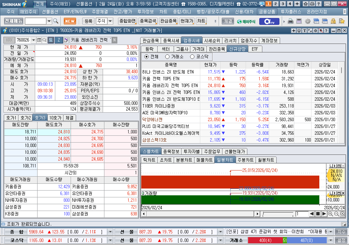This screenshot has height=245, width=349.
Task: Click the stock search magnifier beside code field
Action: (44, 40)
